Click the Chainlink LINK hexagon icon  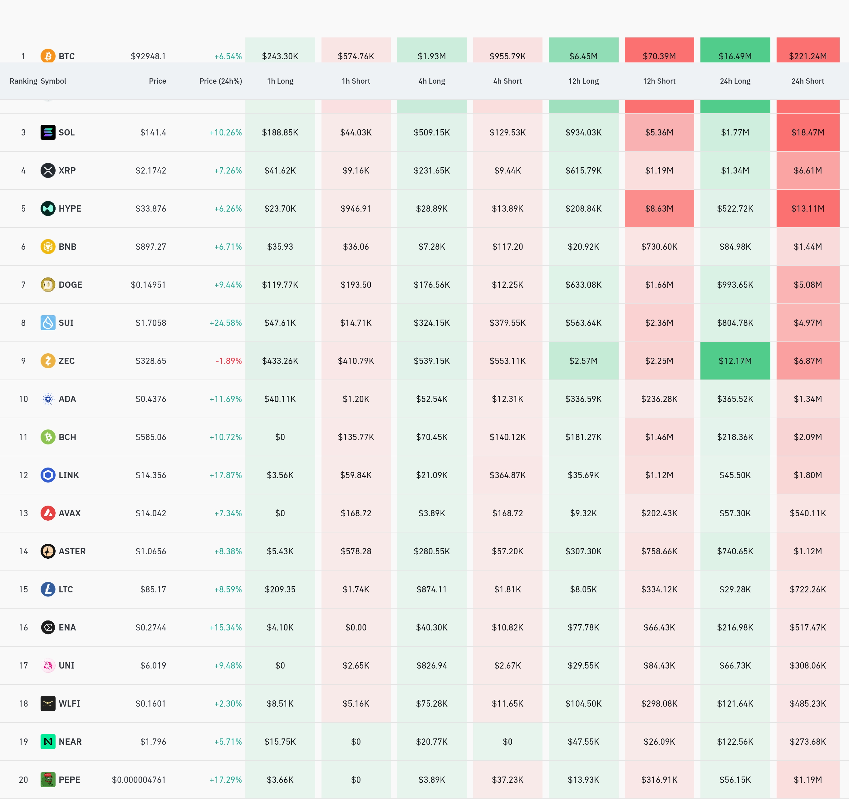(x=48, y=475)
